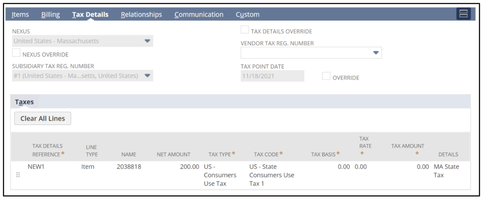Viewport: 483px width, 200px height.
Task: Click the drag handle on the NEW1 row
Action: click(18, 175)
